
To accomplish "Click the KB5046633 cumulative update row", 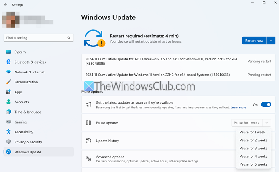I will point(178,75).
